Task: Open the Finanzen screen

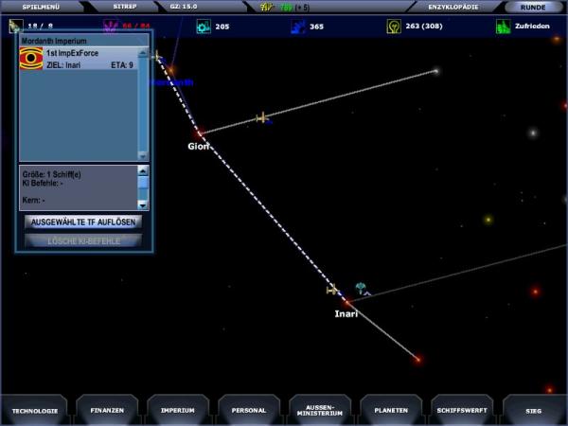Action: coord(107,410)
